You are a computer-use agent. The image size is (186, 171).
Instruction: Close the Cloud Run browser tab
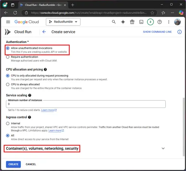(x=65, y=5)
